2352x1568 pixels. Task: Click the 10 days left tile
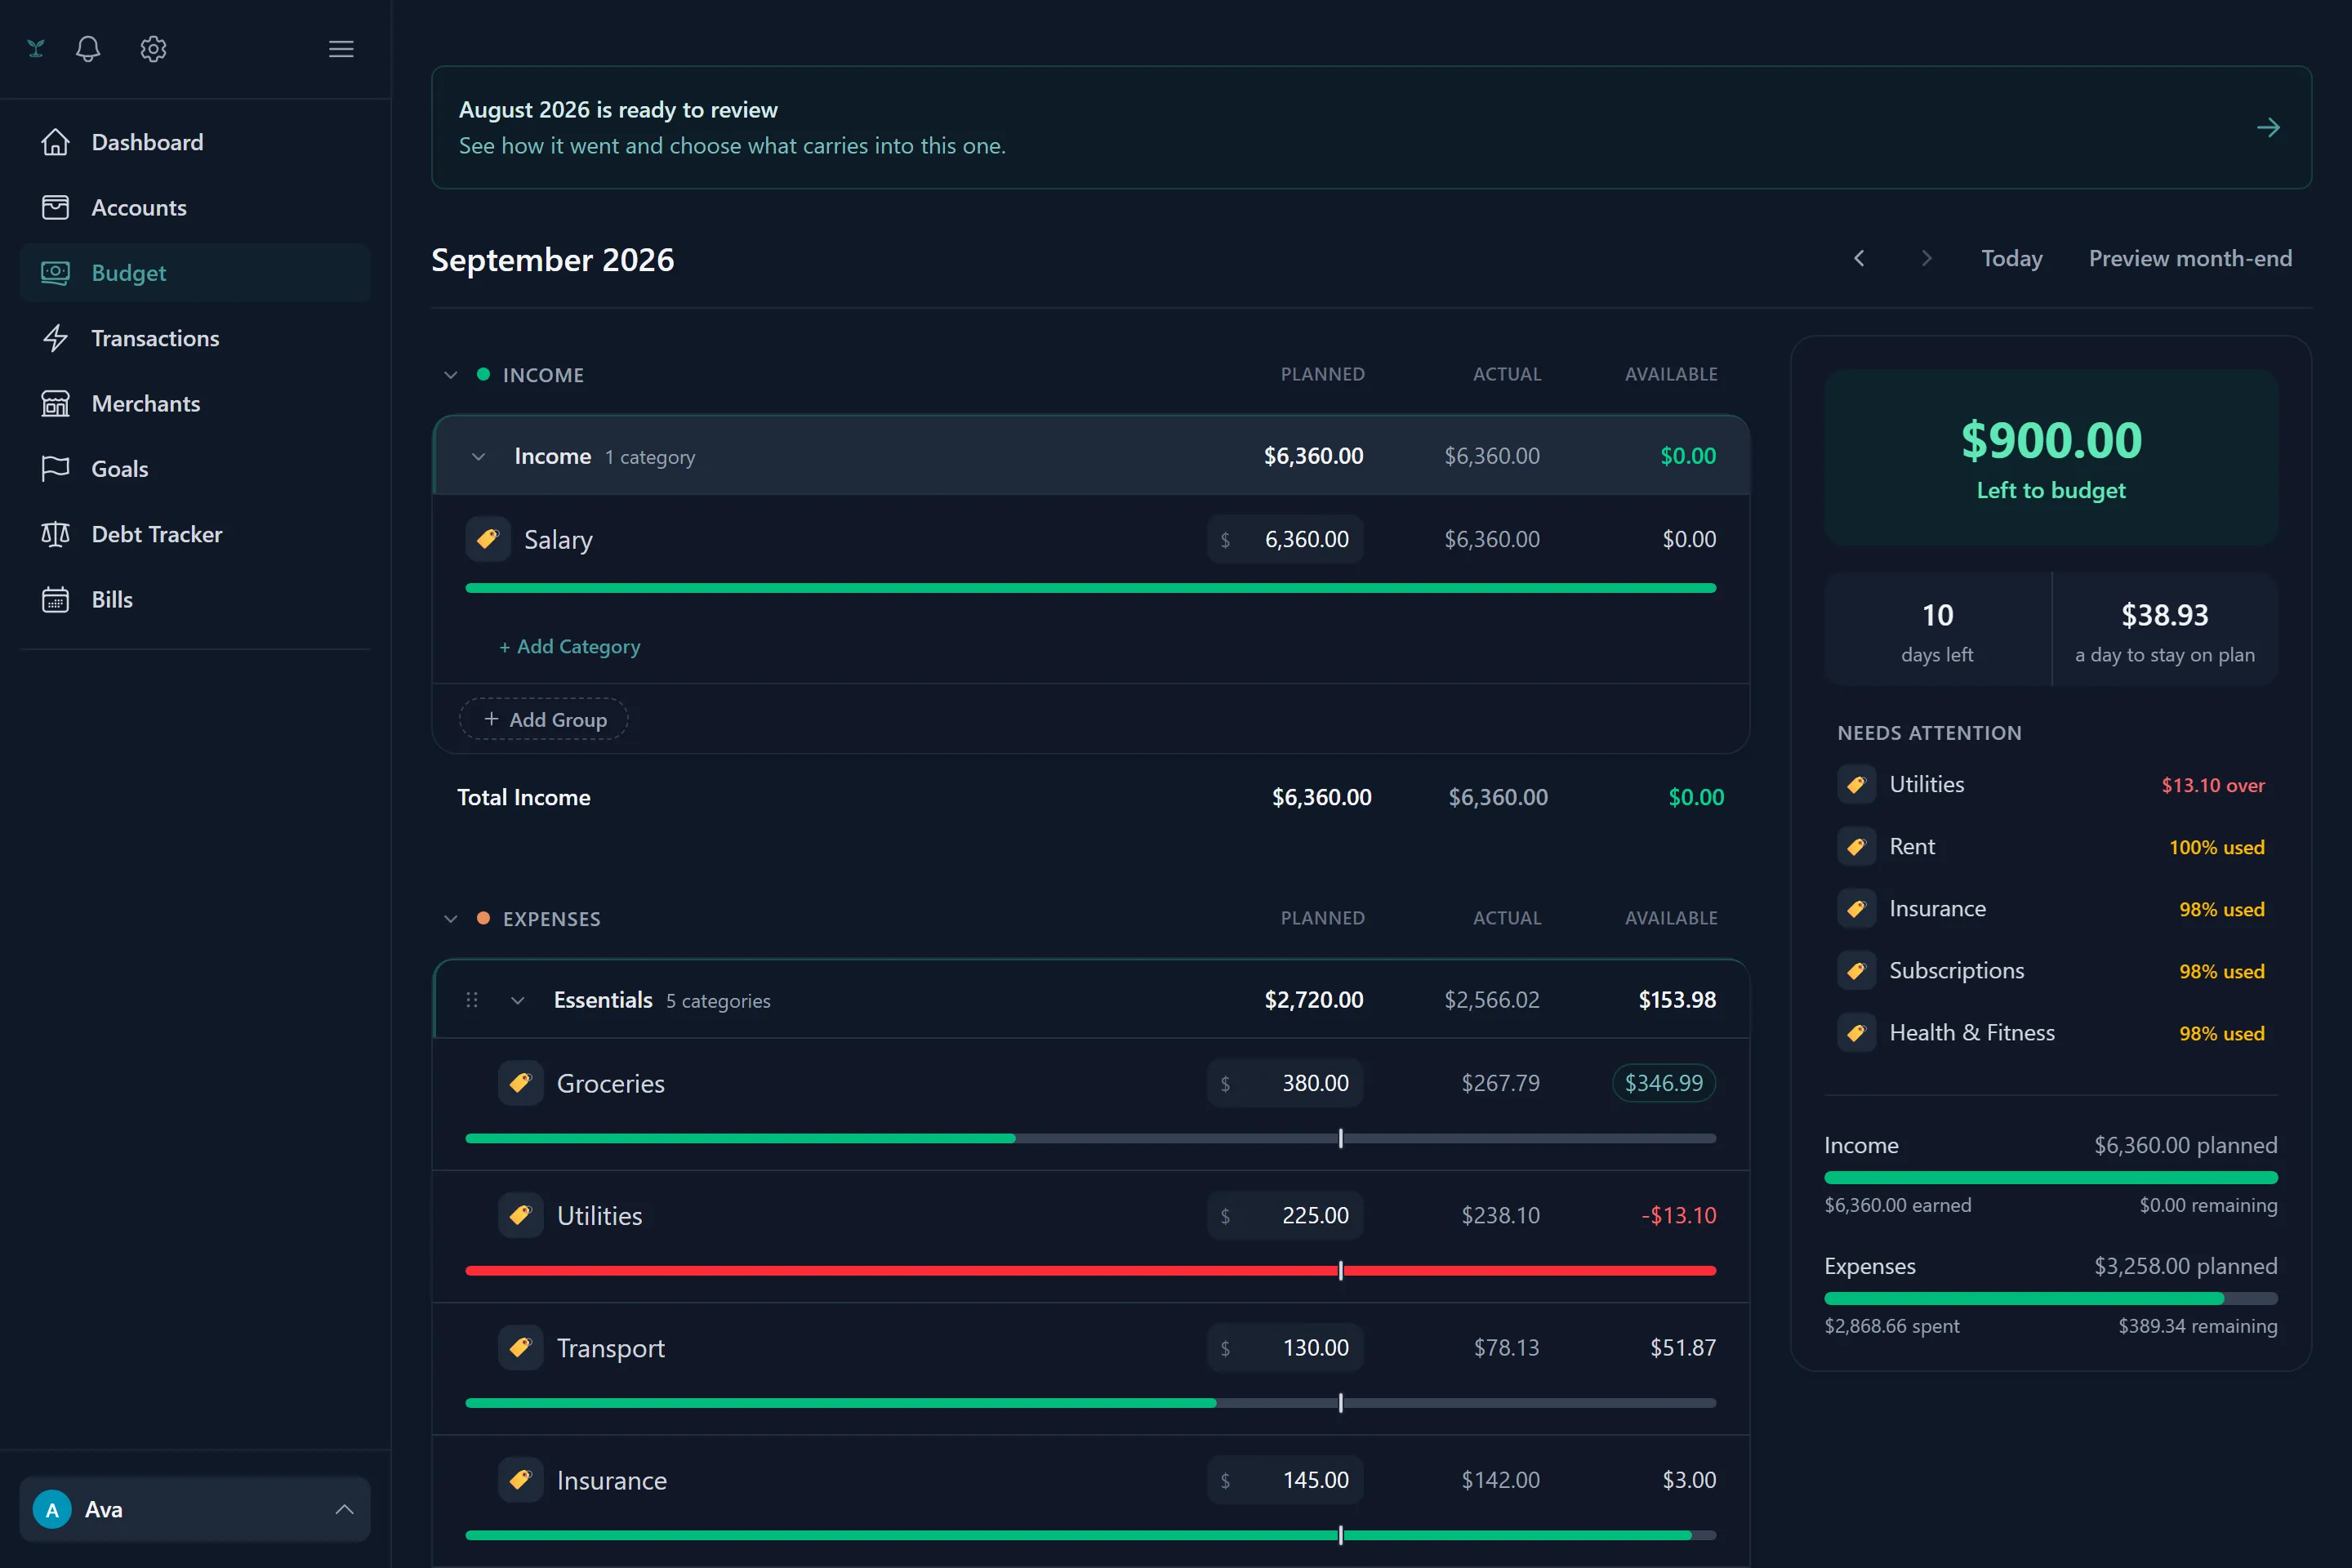[1937, 630]
